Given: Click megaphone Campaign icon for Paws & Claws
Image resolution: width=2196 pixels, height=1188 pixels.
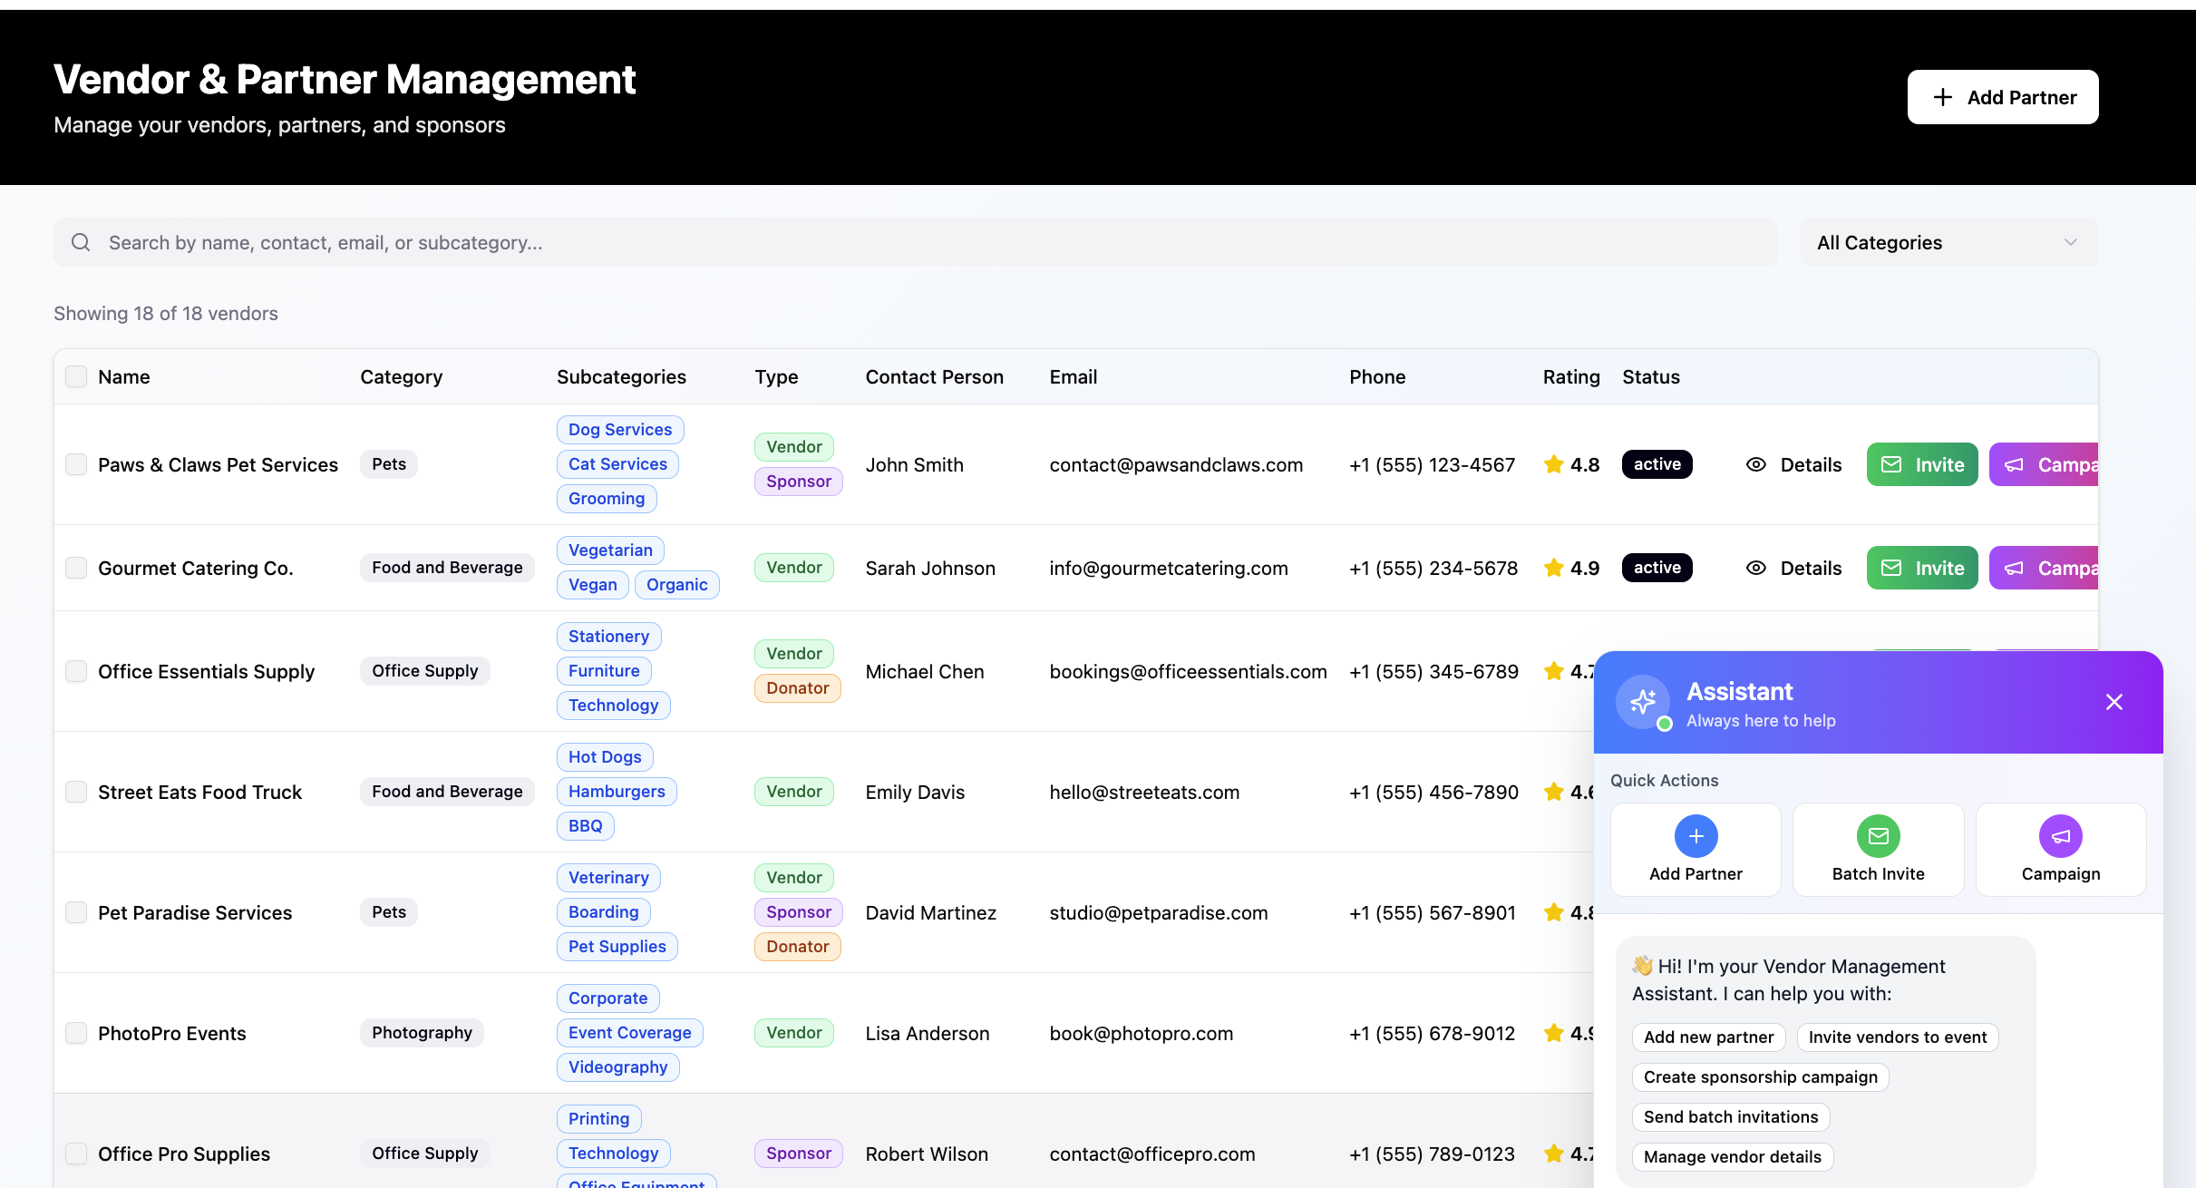Looking at the screenshot, I should coord(2014,464).
